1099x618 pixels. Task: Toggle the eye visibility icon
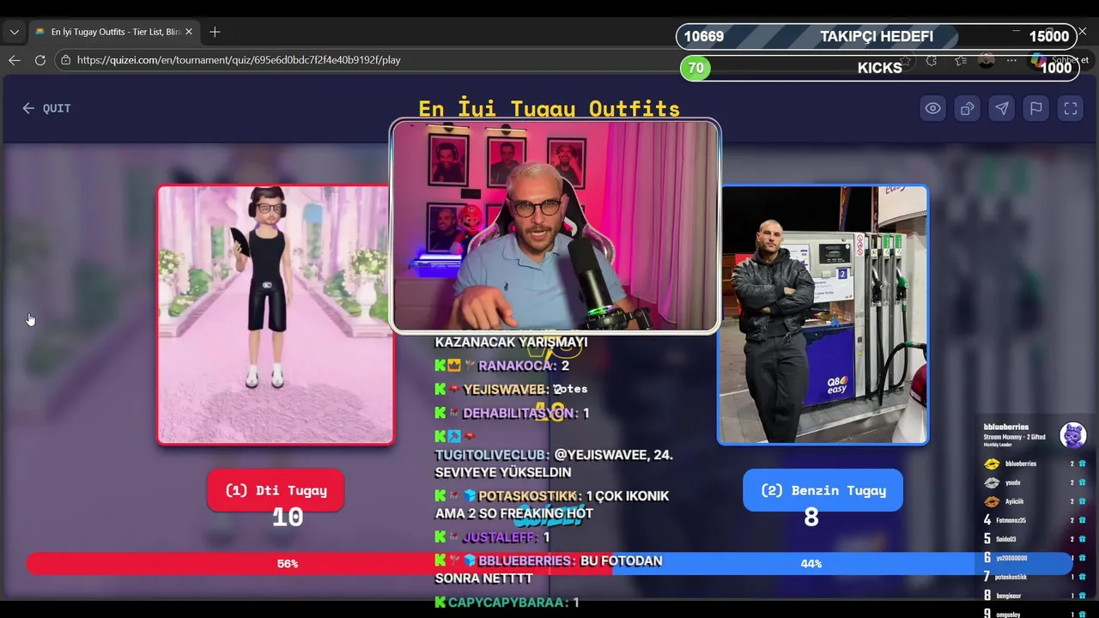[x=932, y=108]
